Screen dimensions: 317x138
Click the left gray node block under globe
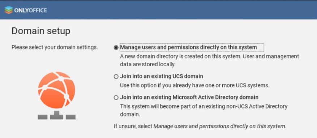point(42,117)
